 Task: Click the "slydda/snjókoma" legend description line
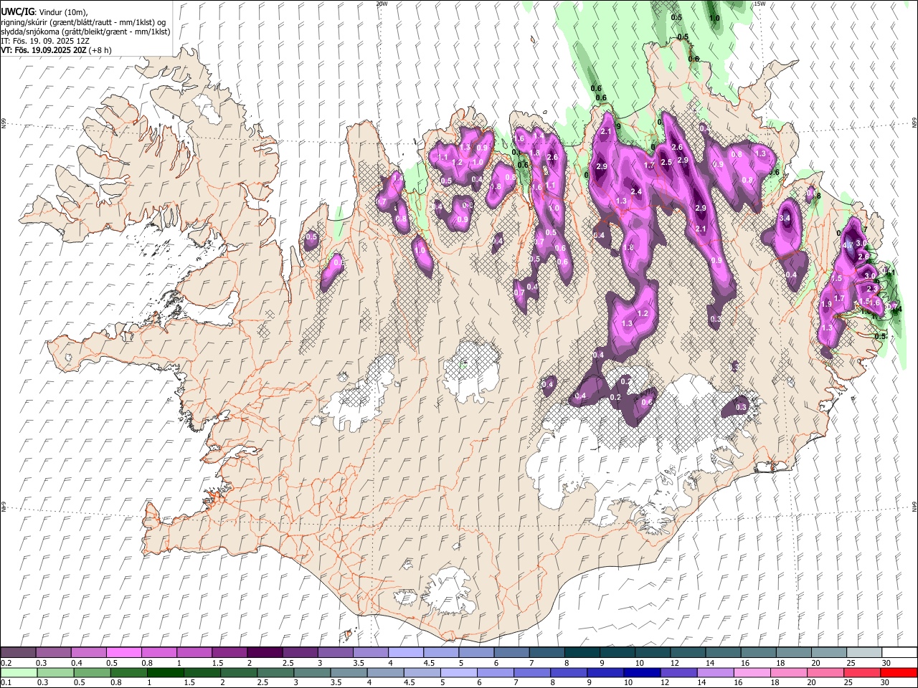point(85,32)
